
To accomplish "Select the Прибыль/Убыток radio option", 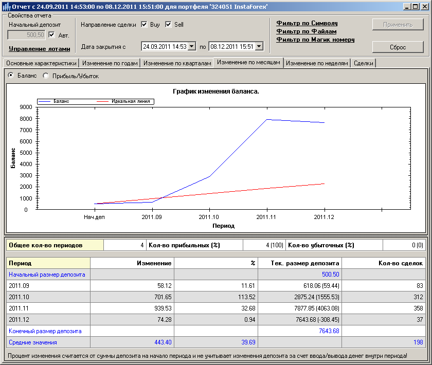I will (x=46, y=76).
